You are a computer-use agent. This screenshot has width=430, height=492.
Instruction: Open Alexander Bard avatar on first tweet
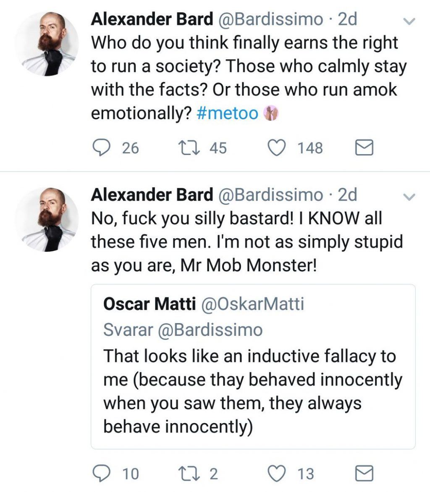47,44
